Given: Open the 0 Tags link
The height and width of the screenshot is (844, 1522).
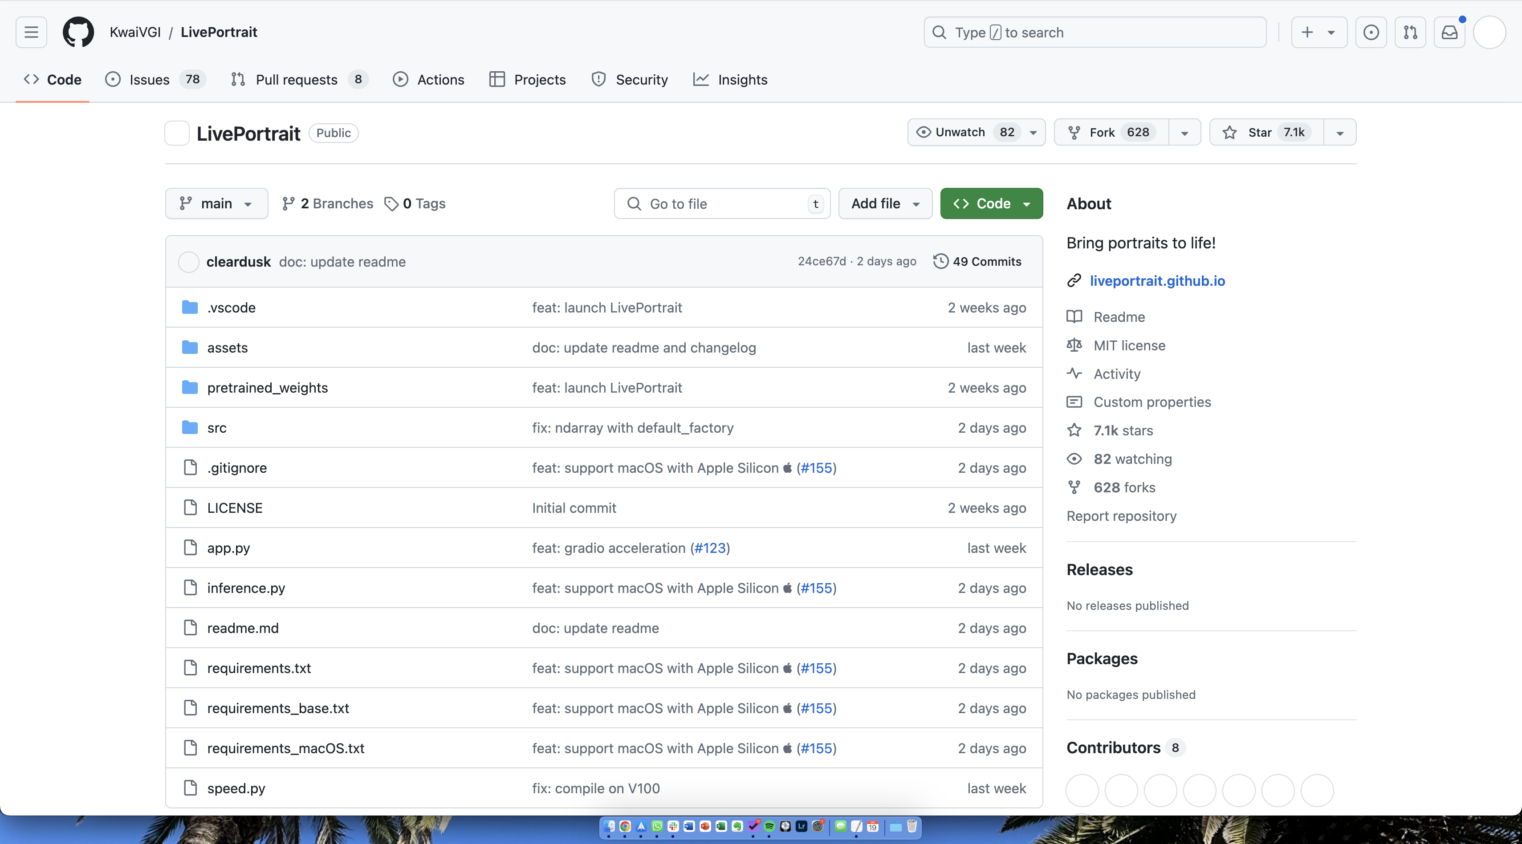Looking at the screenshot, I should (x=415, y=204).
